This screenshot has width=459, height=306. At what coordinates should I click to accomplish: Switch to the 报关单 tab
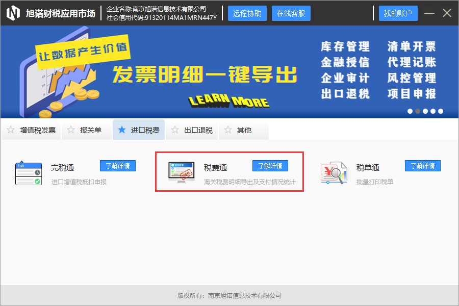[87, 130]
